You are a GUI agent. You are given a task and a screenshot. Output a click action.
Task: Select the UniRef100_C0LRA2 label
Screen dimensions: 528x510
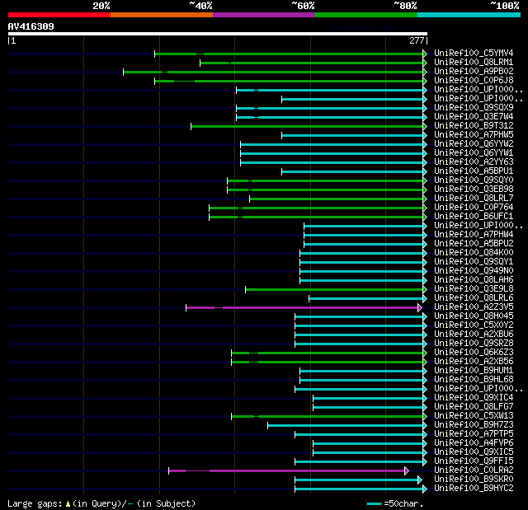point(474,470)
